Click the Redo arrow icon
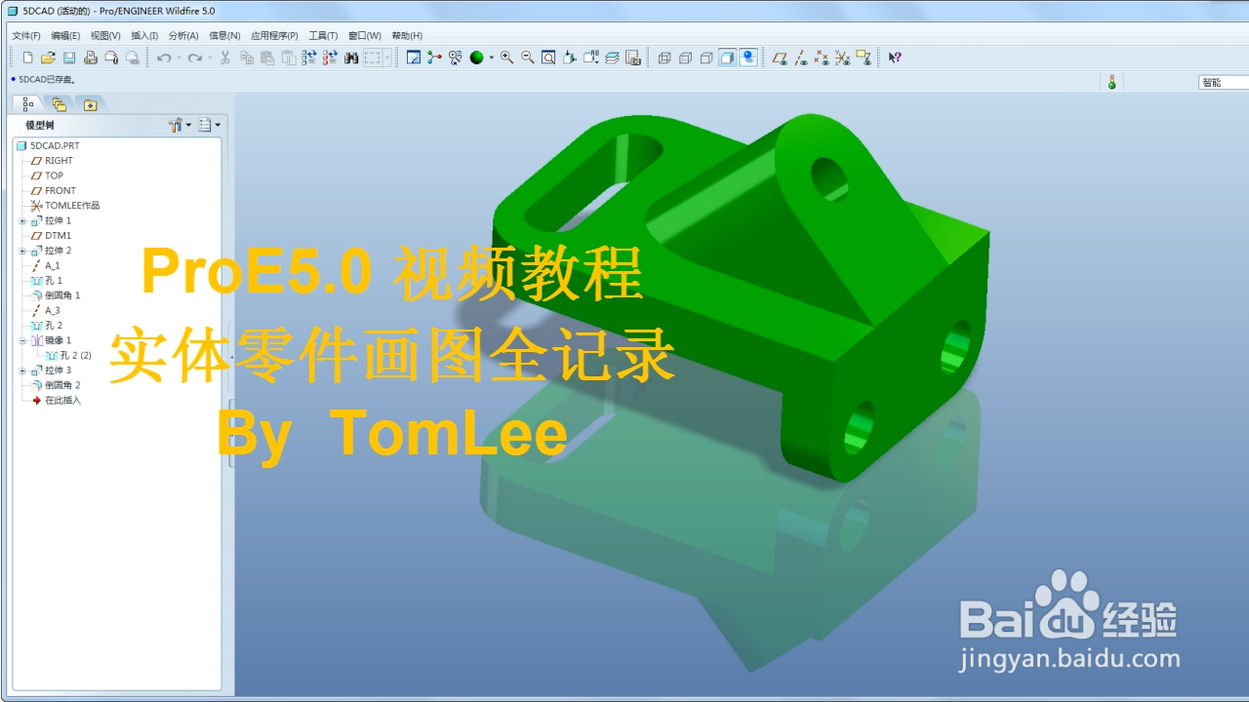The height and width of the screenshot is (702, 1249). point(195,58)
